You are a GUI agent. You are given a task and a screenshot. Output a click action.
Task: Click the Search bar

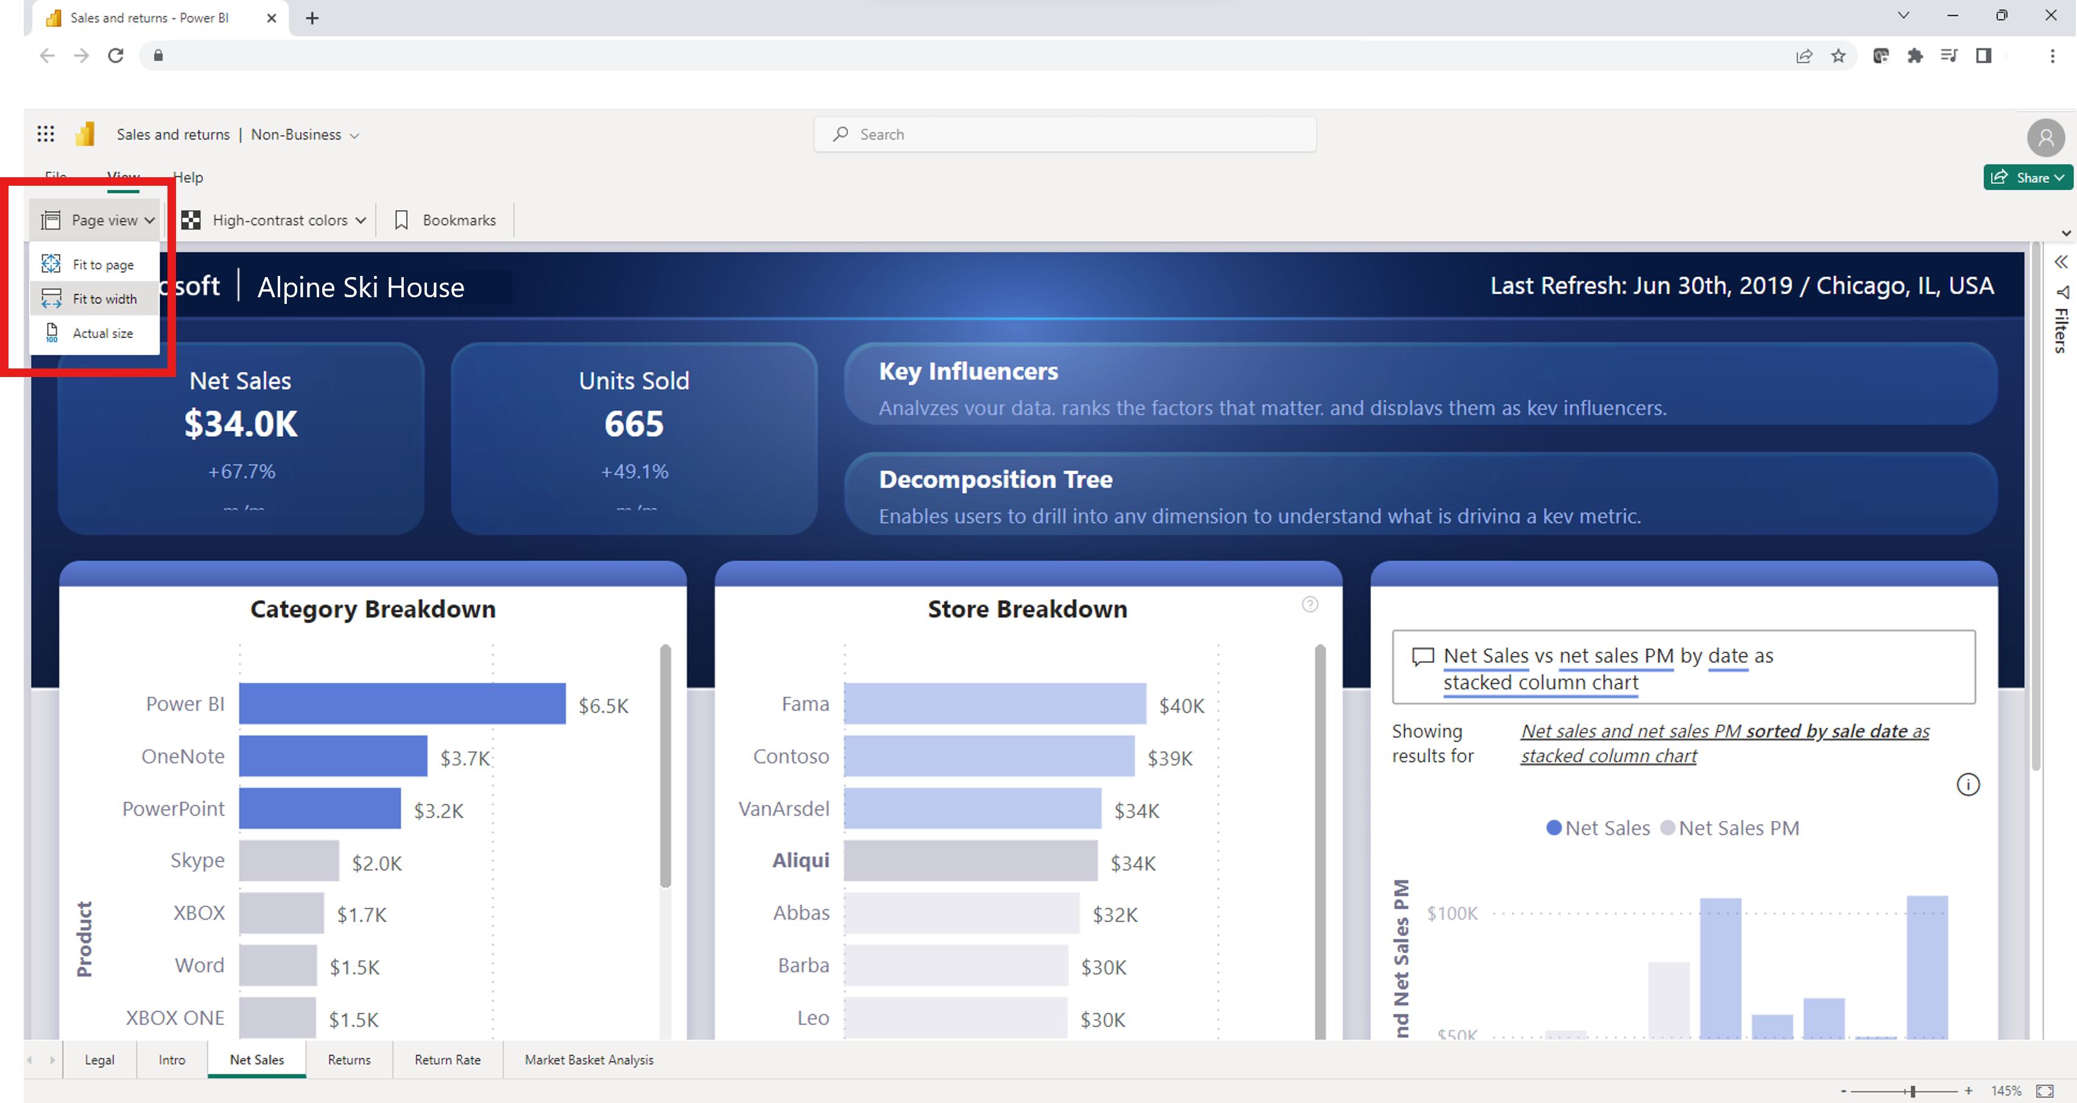tap(1066, 133)
